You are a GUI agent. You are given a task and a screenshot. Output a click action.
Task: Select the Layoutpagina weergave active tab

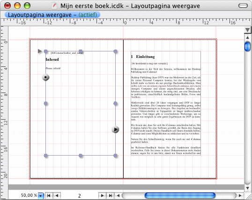(52, 15)
